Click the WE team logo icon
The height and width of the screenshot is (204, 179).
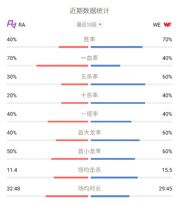167,25
